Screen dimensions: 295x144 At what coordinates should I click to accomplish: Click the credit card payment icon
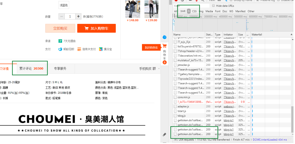coord(79,49)
